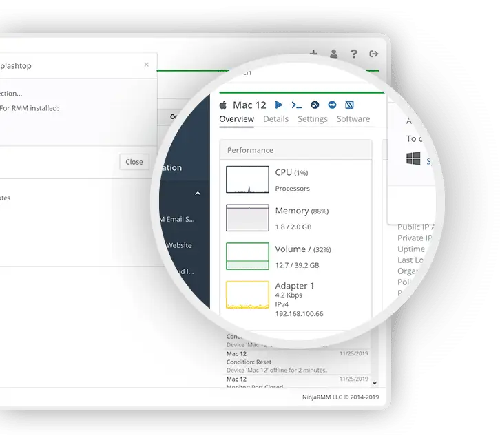Click the Volume / (32%) label
500x438 pixels.
pyautogui.click(x=303, y=249)
